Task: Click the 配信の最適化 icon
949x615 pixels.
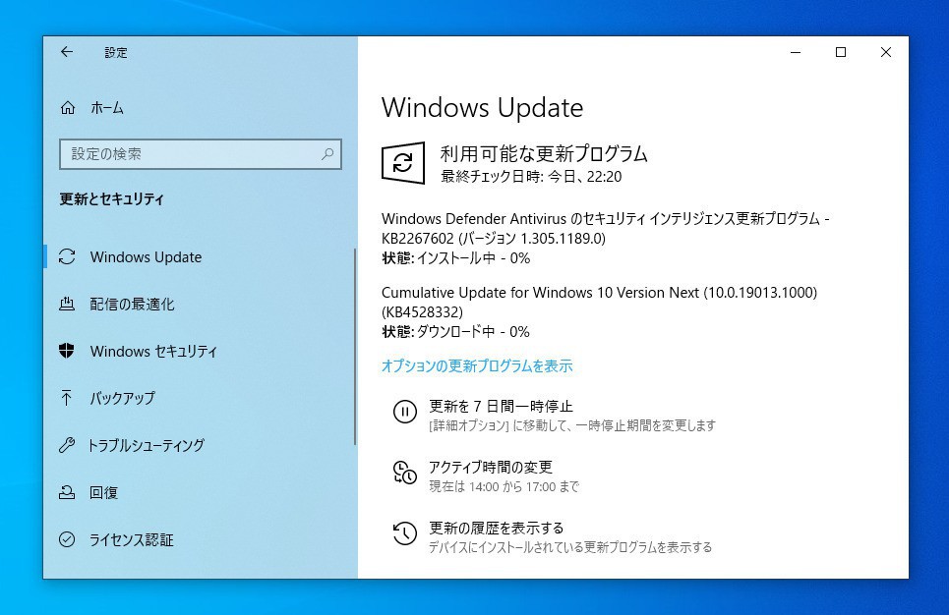Action: [x=67, y=304]
